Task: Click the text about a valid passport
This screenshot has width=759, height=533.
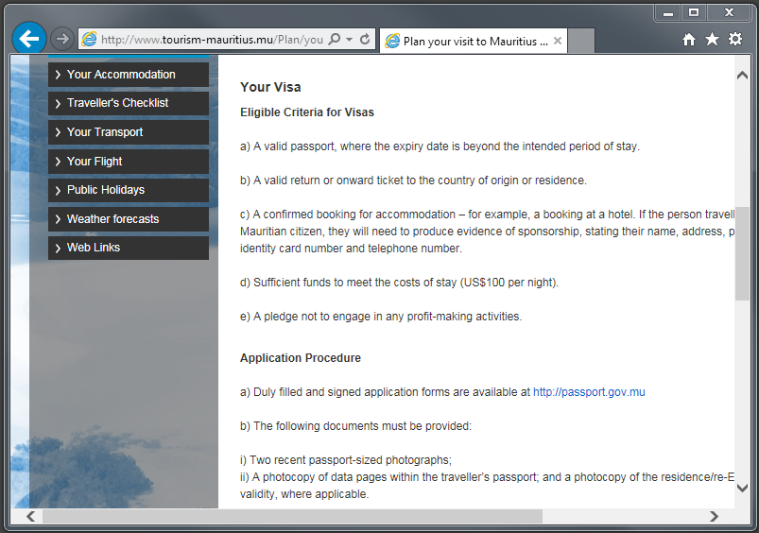Action: coord(440,146)
